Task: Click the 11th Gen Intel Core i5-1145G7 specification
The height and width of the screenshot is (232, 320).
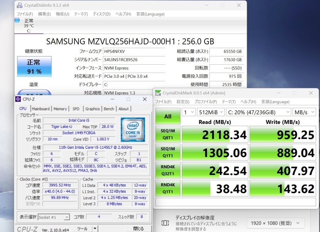Action: point(96,147)
